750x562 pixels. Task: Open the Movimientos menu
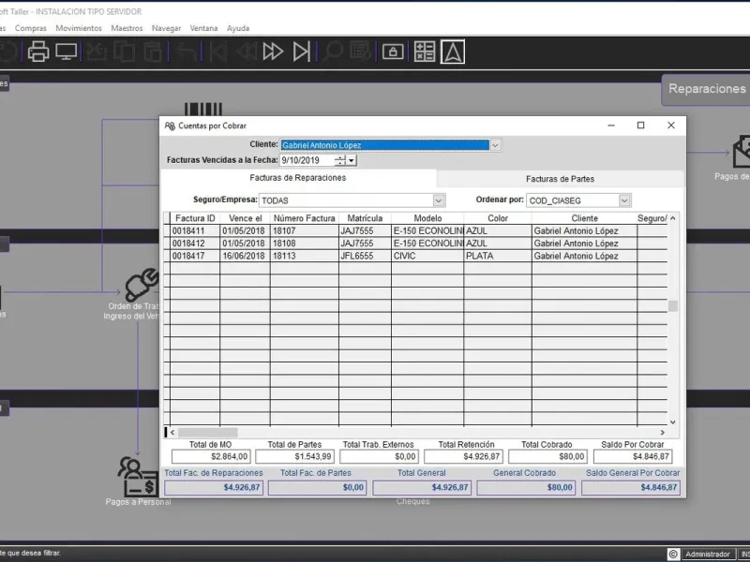tap(79, 28)
